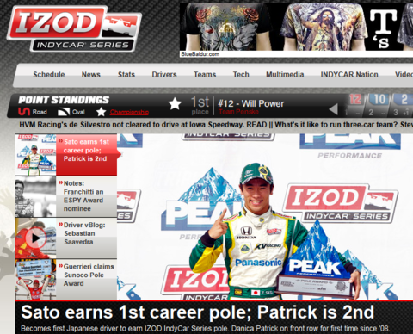Viewport: 413px width, 334px height.
Task: Select car number 12 standings tile
Action: 355,105
